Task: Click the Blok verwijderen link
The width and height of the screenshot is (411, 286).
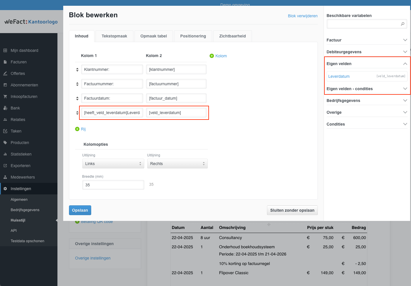Action: [x=302, y=16]
